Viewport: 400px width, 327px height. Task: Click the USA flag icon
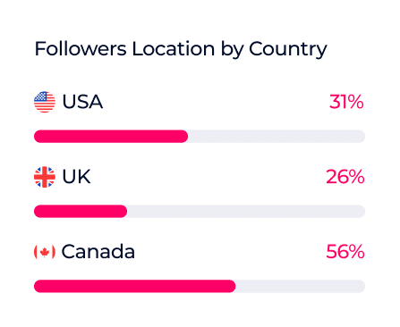coord(45,102)
